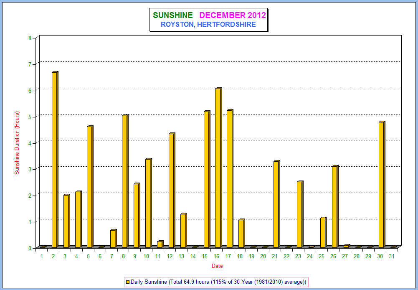The image size is (418, 290).
Task: Click the yellow Daily Sunshine legend swatch
Action: pos(128,282)
